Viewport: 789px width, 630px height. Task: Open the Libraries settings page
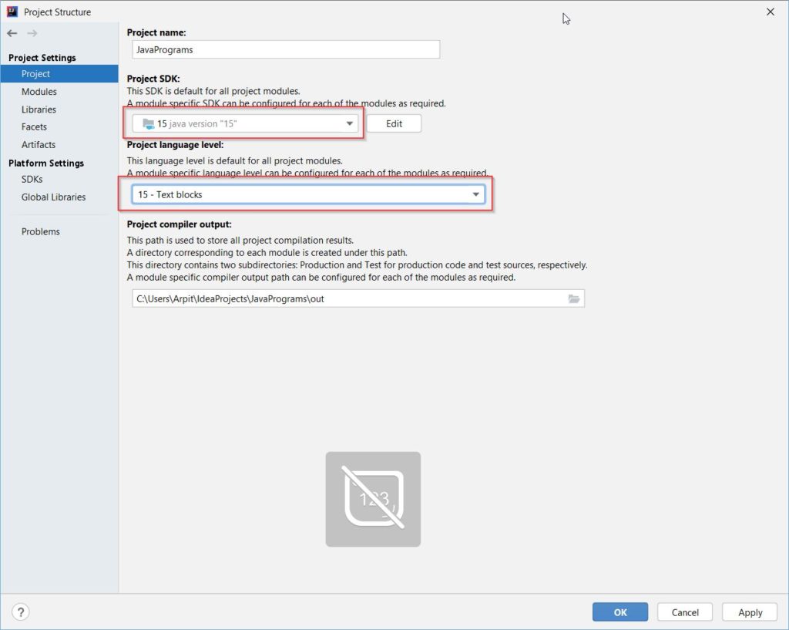(x=37, y=109)
